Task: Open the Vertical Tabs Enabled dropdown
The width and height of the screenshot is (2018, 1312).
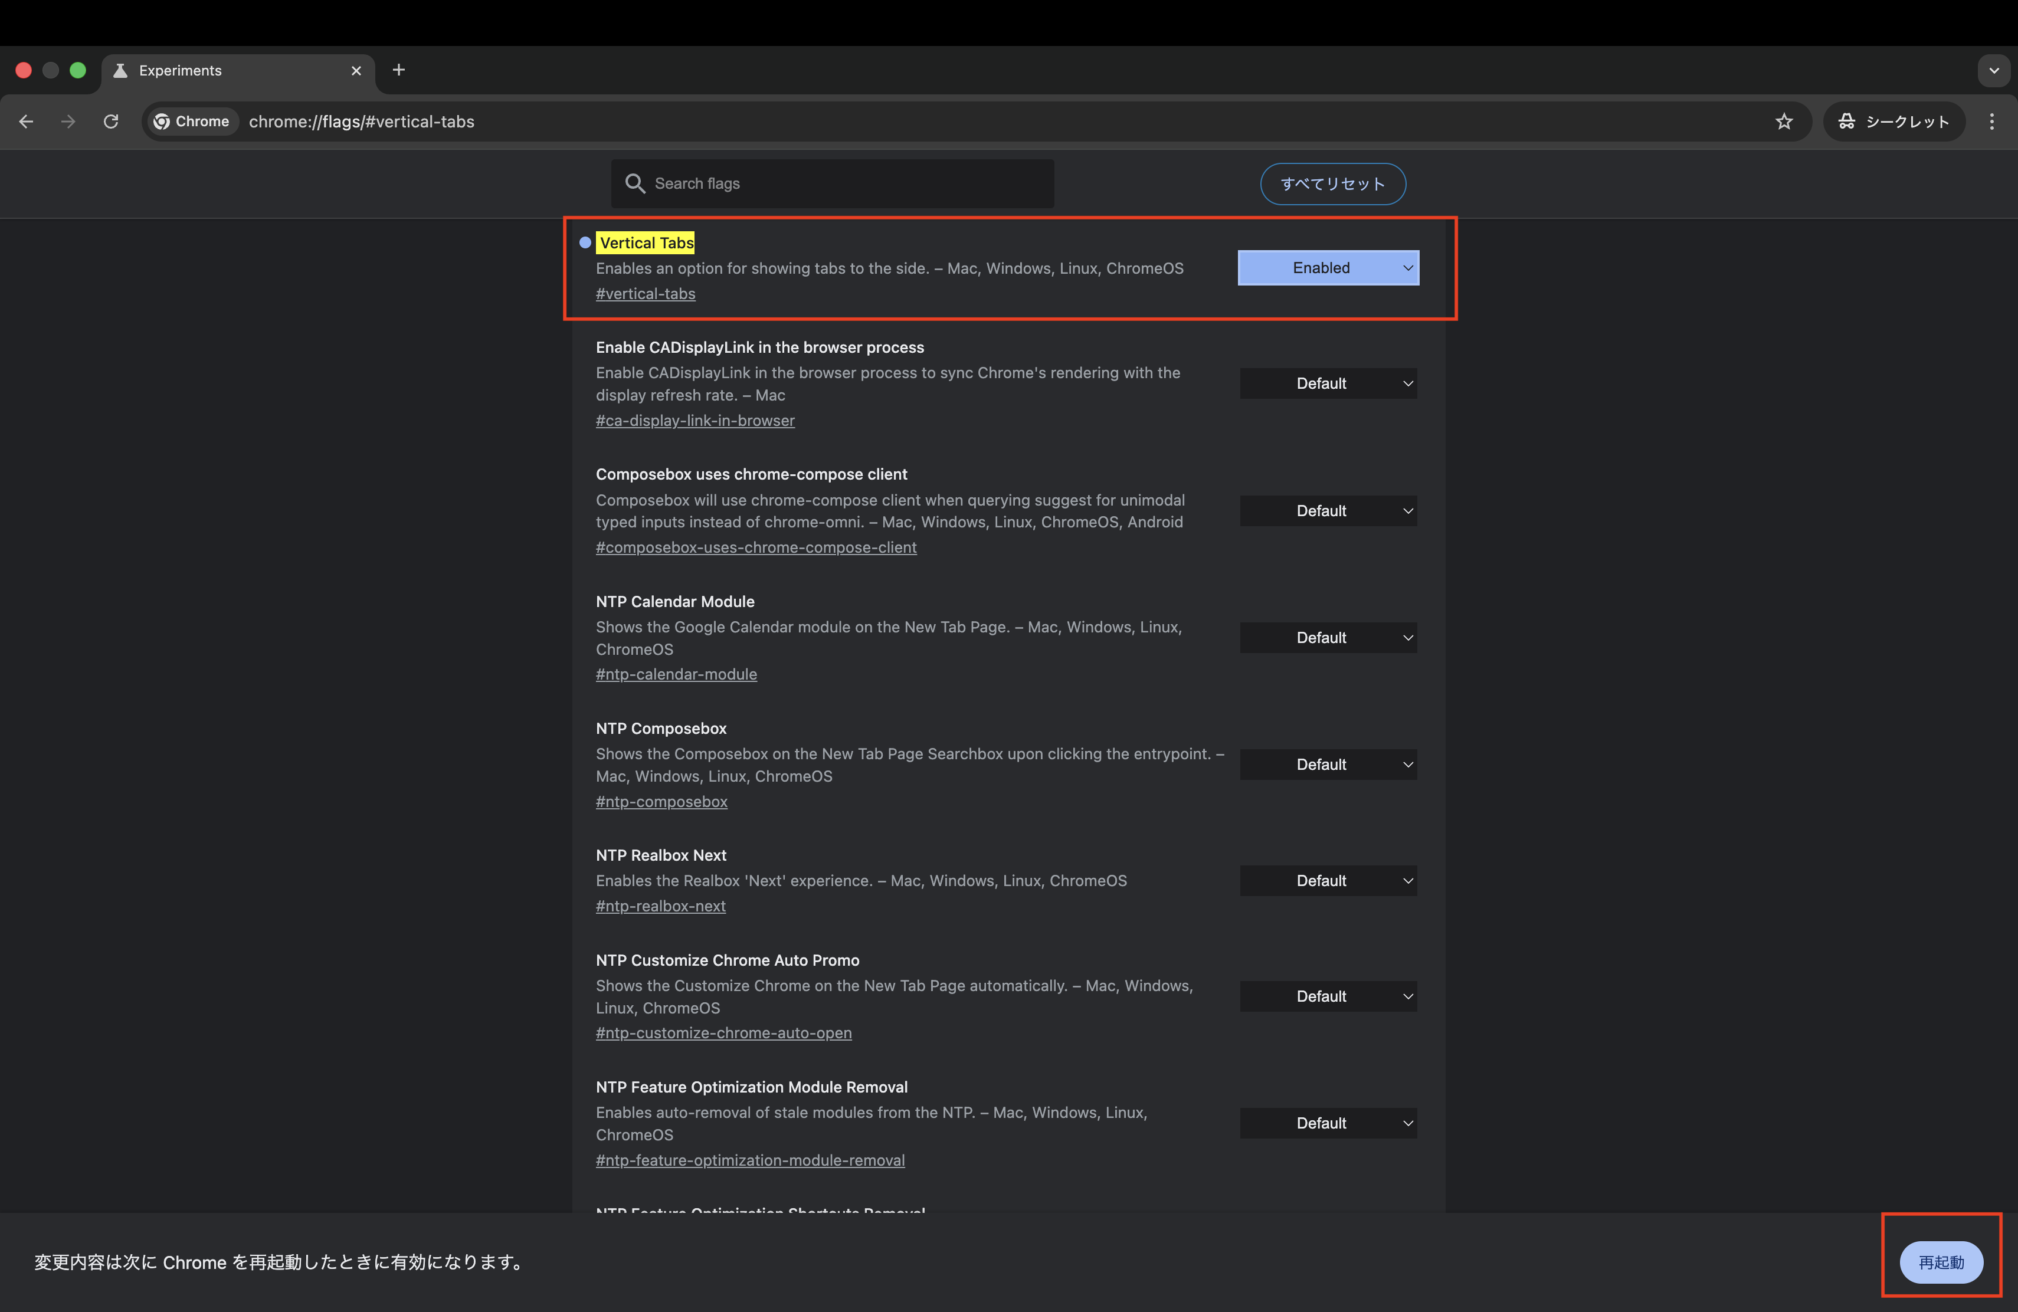Action: [1328, 268]
